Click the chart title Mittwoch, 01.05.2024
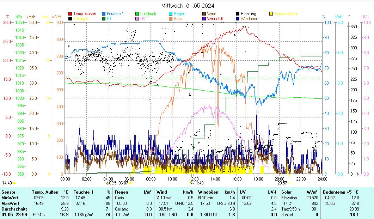Viewport: 374px width, 219px height. coord(187,6)
